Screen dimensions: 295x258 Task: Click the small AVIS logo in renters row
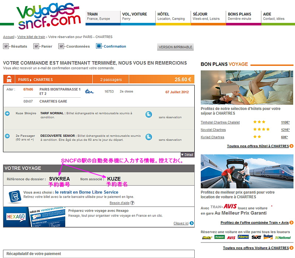231,238
